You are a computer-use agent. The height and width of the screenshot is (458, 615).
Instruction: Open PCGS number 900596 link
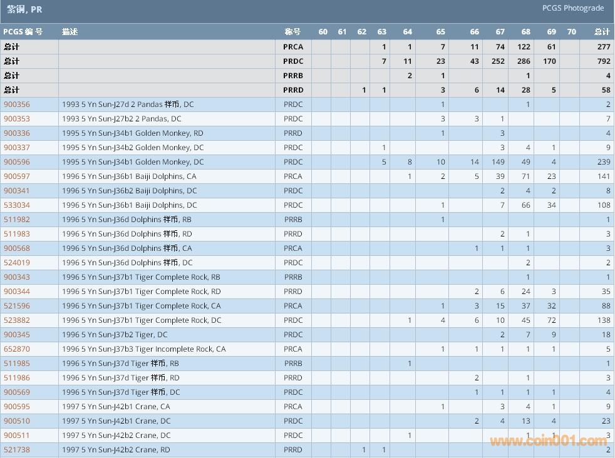[17, 162]
